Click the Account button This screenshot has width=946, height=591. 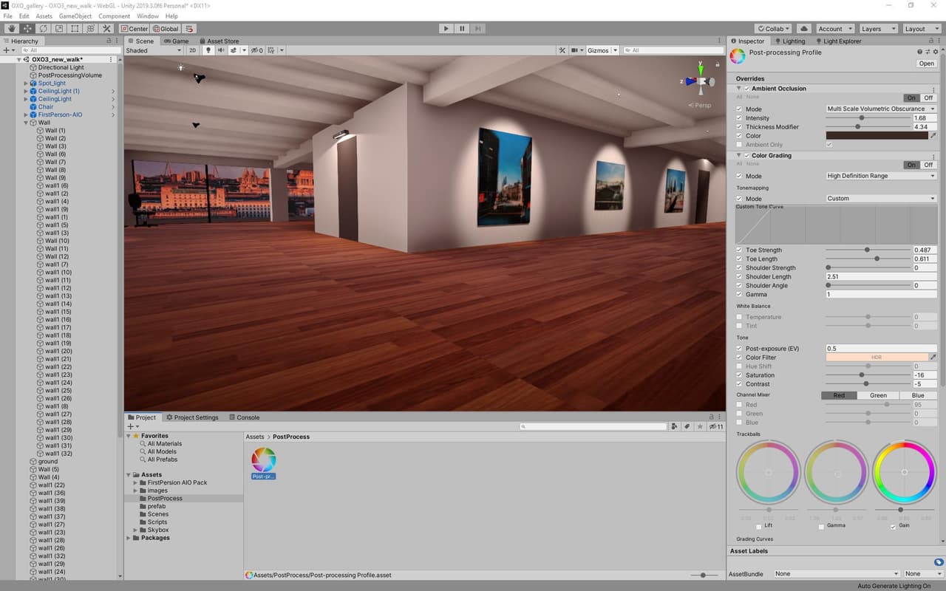click(x=834, y=29)
